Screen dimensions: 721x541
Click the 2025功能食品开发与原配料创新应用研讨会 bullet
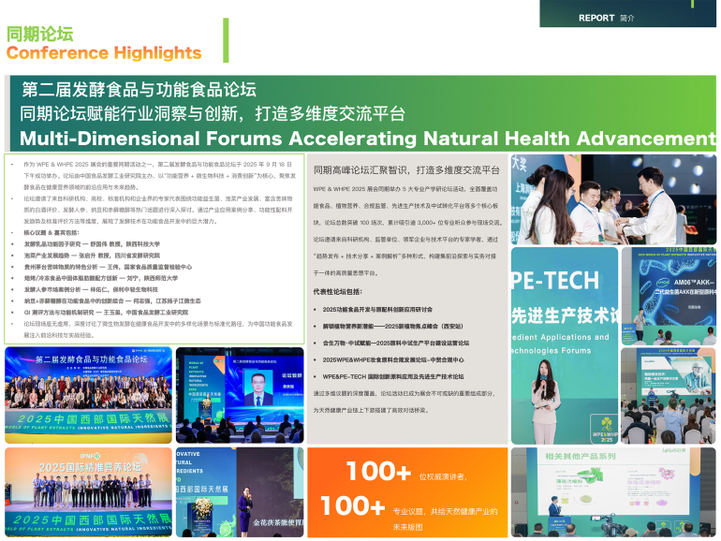point(403,309)
